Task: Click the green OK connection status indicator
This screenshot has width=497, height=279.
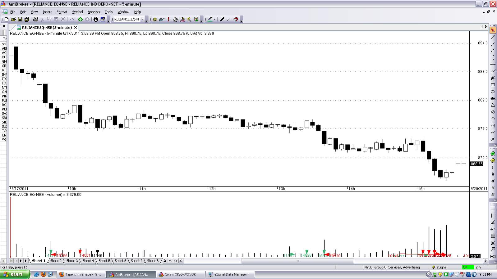Action: pos(468,267)
